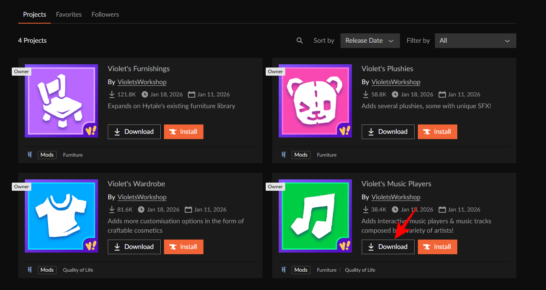Open the Followers tab
The height and width of the screenshot is (290, 546).
105,14
